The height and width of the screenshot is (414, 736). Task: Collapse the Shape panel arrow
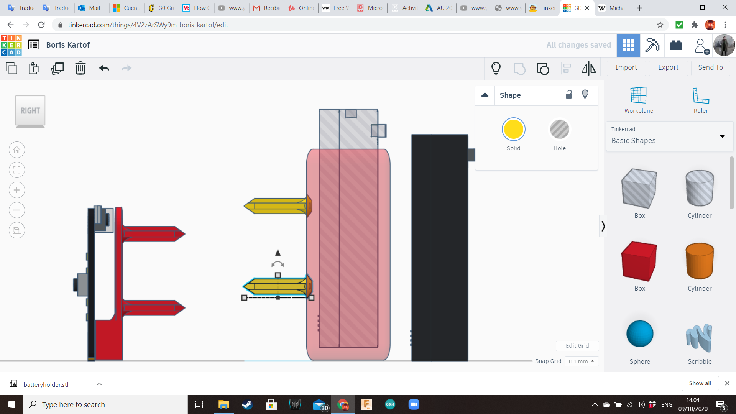coord(485,95)
